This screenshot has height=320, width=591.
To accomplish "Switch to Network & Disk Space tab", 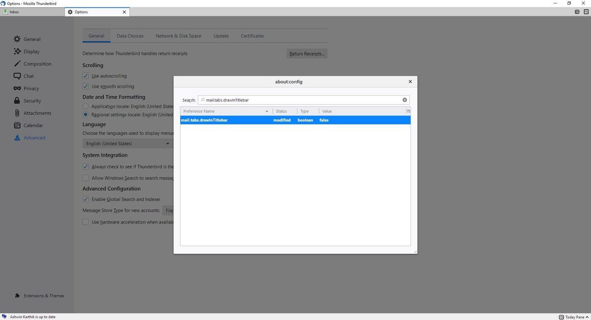I will pyautogui.click(x=178, y=36).
